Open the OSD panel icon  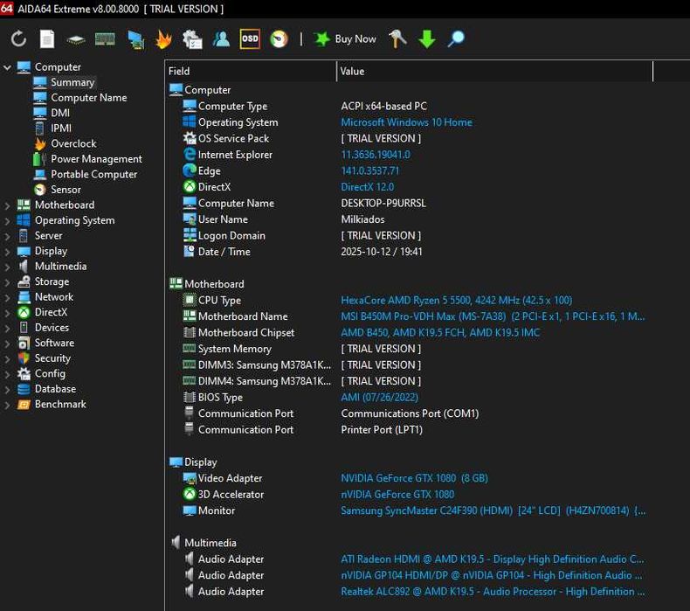pos(250,38)
